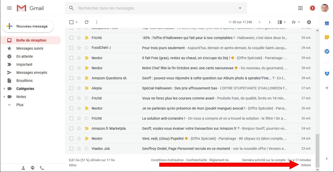
Task: Open the Règlement du link
Action: 219,160
